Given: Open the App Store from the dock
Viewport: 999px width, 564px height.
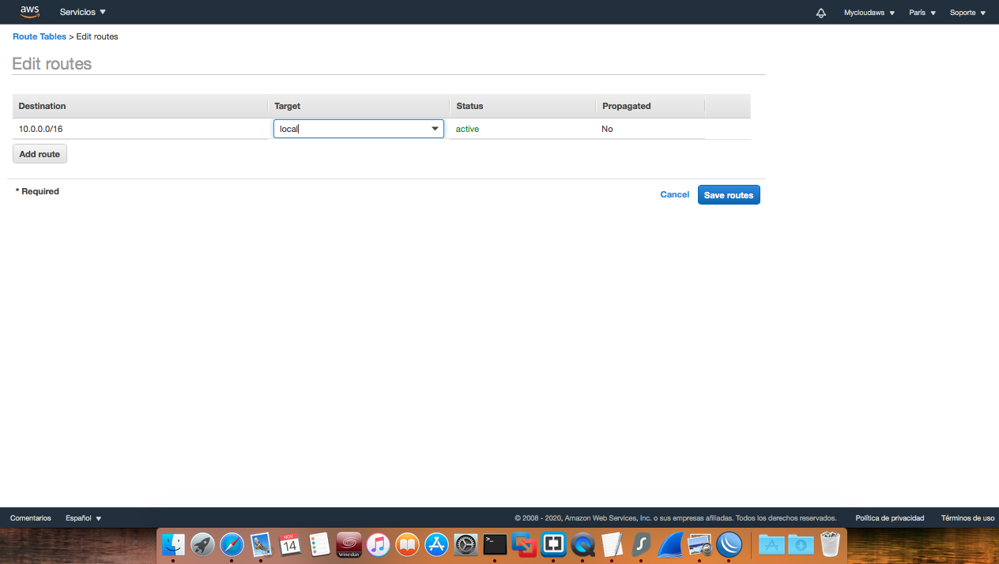Looking at the screenshot, I should (x=435, y=544).
